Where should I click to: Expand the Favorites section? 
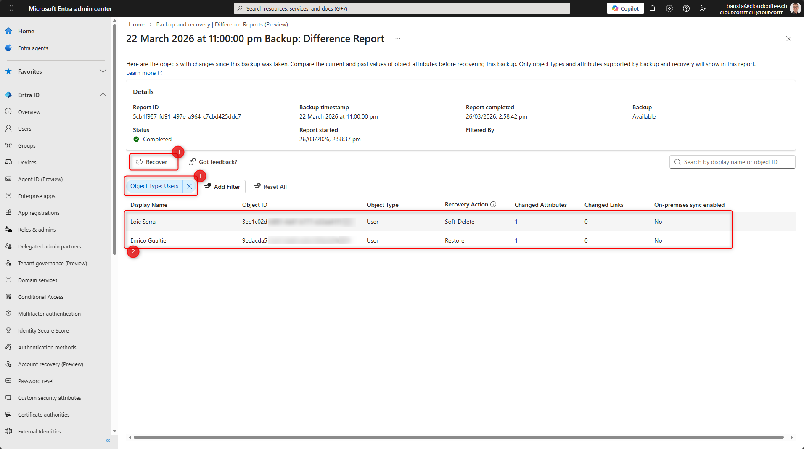tap(103, 71)
